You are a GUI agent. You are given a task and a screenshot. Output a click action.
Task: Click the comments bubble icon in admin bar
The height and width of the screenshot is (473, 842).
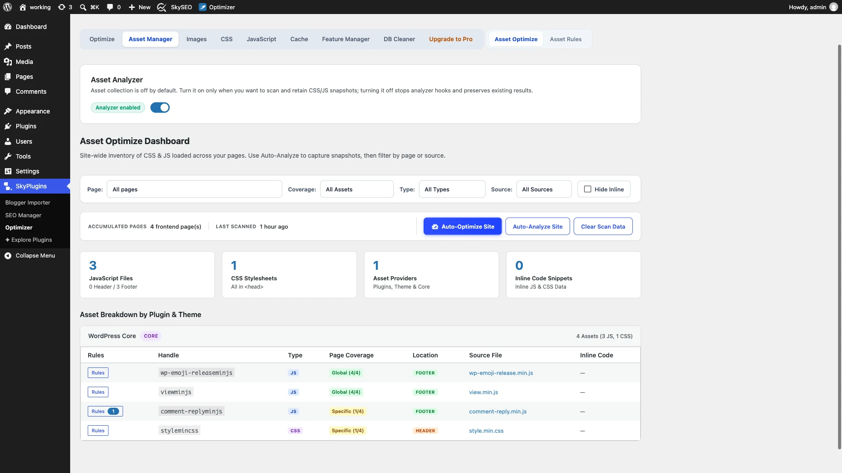[110, 7]
